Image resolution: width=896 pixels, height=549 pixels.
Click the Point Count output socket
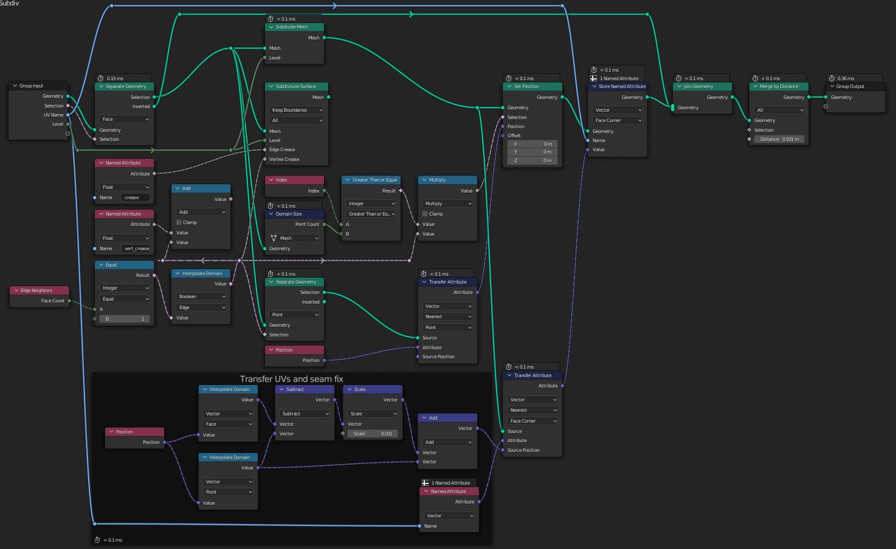324,224
